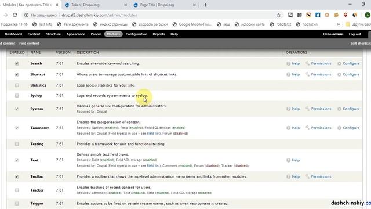Click the Search module Permissions key icon
The width and height of the screenshot is (371, 209).
point(307,63)
